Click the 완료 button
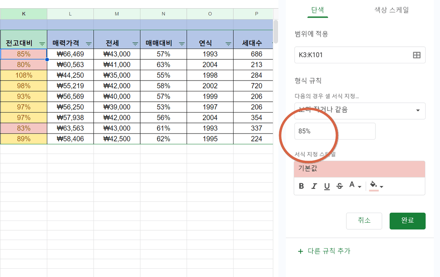This screenshot has width=440, height=277. coord(408,221)
